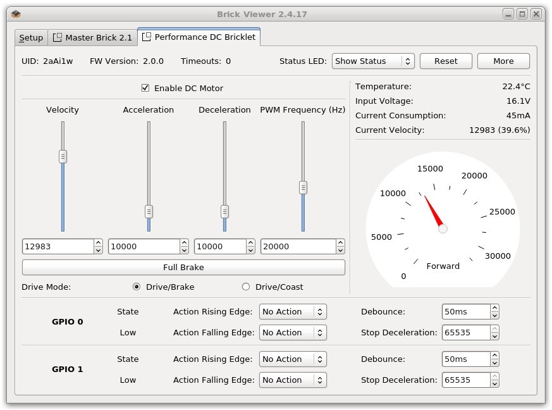Viewport: 552px width, 410px height.
Task: Increase Acceleration with spinbox up arrow
Action: (184, 243)
